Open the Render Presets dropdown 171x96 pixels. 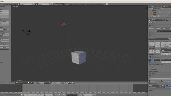pyautogui.click(x=159, y=39)
